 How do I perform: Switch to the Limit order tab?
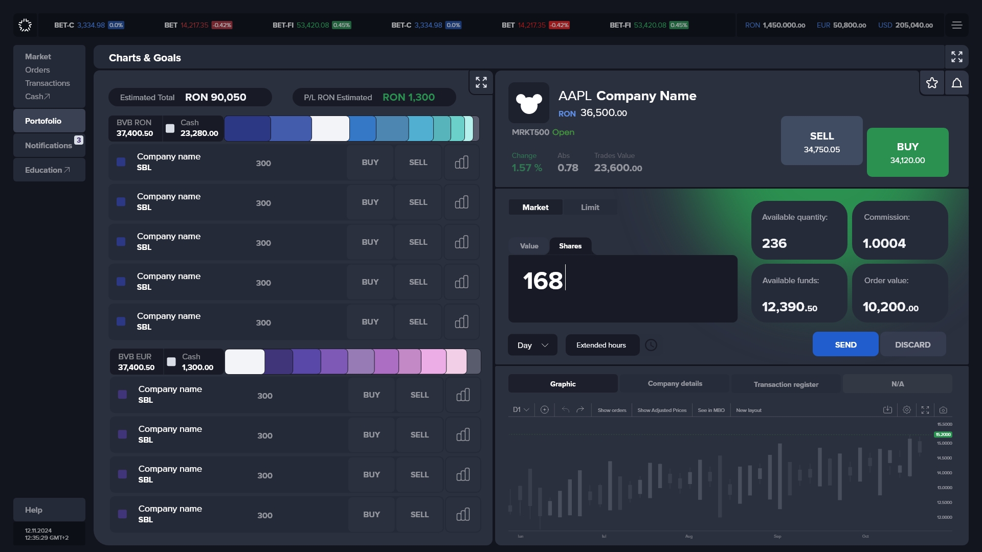[x=590, y=207]
